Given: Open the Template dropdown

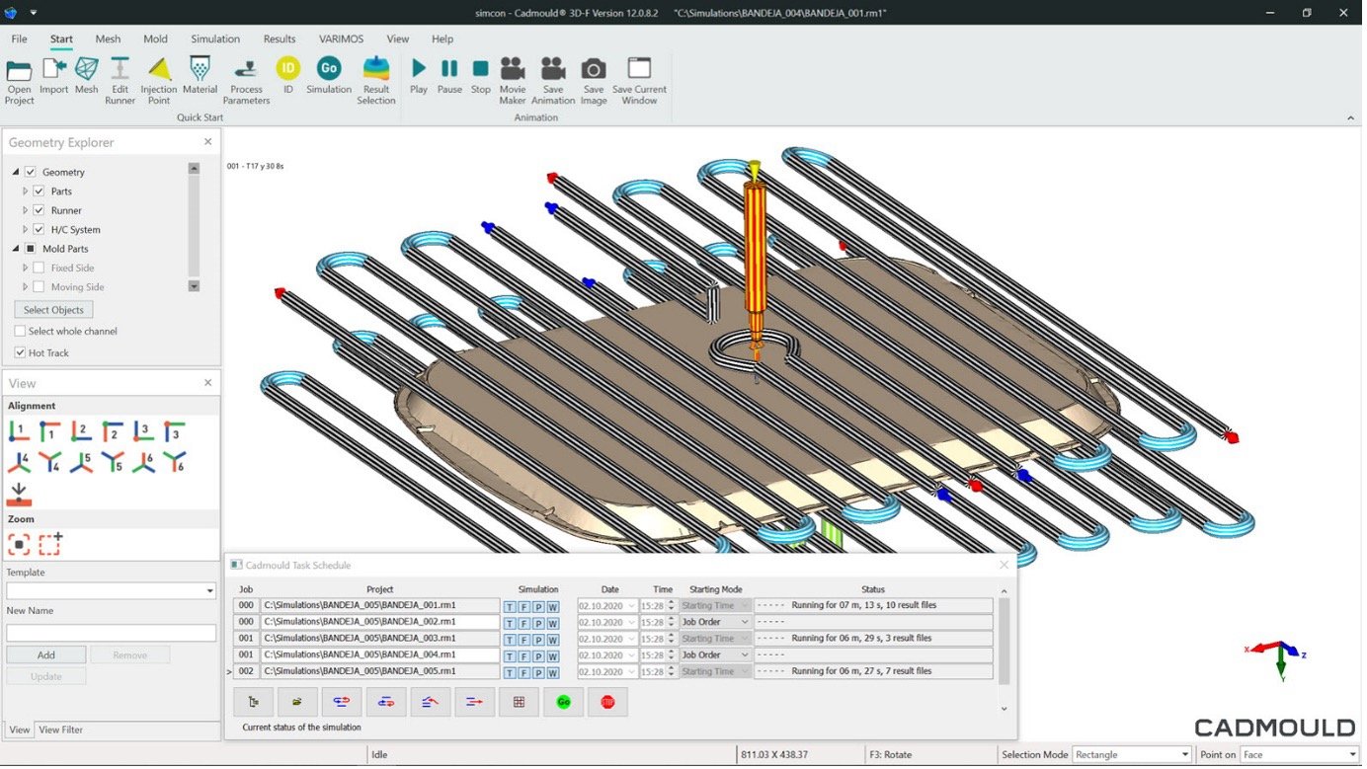Looking at the screenshot, I should [210, 592].
